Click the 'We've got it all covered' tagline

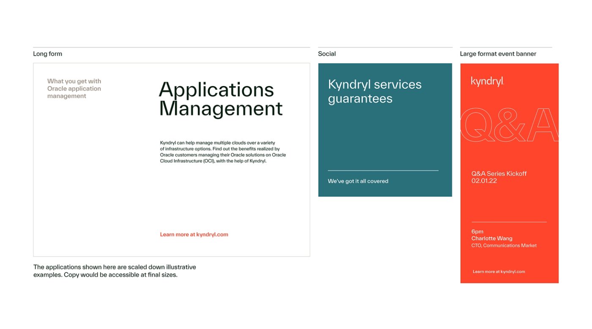pos(358,181)
